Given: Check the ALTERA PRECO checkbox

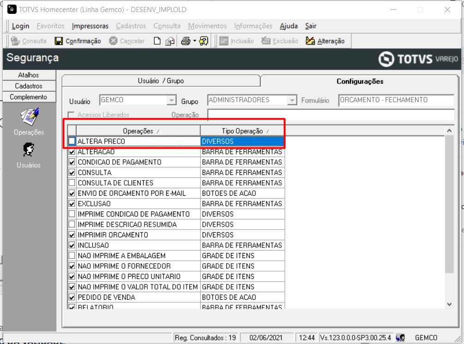Looking at the screenshot, I should pos(72,141).
